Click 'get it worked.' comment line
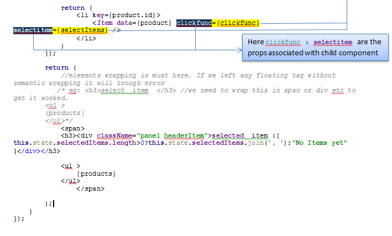The width and height of the screenshot is (392, 236). [41, 98]
